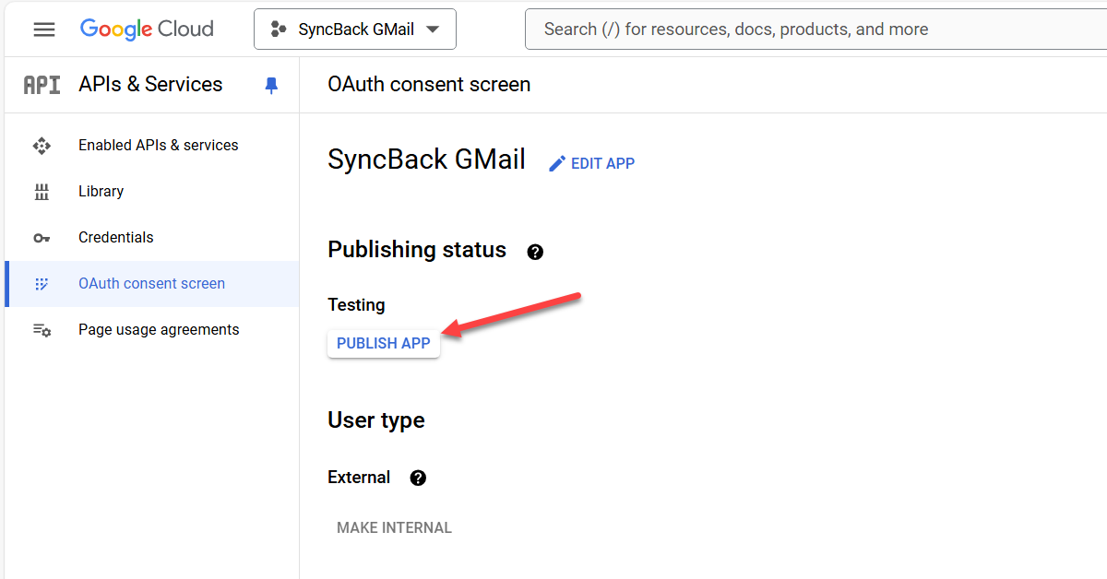Click the External user type label

(359, 477)
